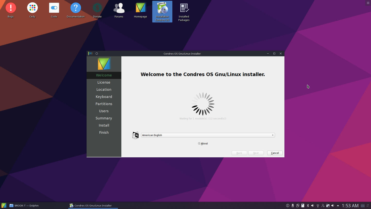Close the installer window
Viewport: 371px width, 209px height.
coord(281,53)
